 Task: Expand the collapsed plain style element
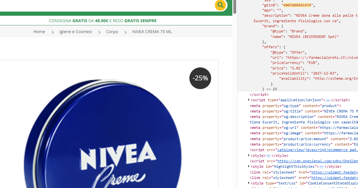[249, 156]
